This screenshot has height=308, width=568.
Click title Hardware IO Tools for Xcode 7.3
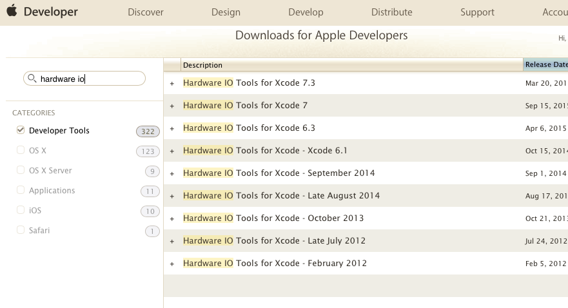(249, 83)
